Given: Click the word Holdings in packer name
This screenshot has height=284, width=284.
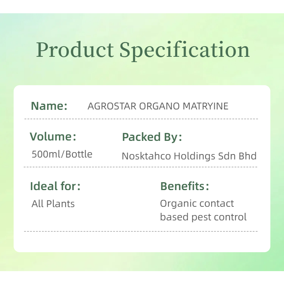Looking at the screenshot, I should [x=195, y=156].
